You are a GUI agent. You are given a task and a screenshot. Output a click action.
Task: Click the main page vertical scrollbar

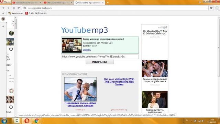[219, 48]
